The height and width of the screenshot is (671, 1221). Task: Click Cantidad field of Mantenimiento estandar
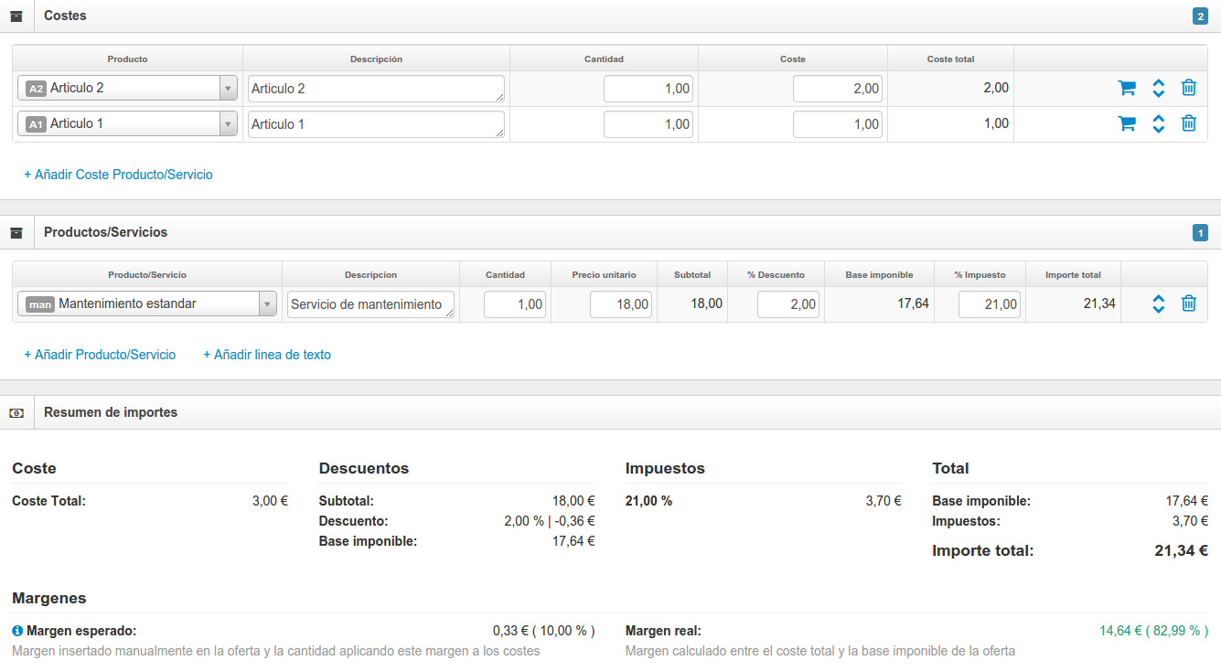click(515, 304)
